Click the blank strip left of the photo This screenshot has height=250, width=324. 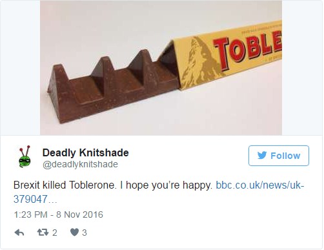[x=20, y=68]
